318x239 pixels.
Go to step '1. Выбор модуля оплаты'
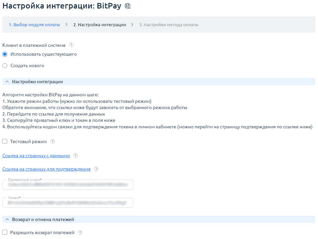point(34,25)
